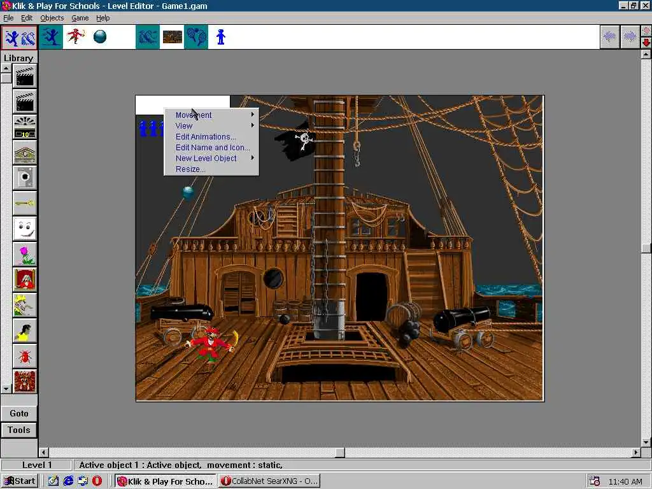Click the 11:40 AM taskbar clock
This screenshot has width=652, height=489.
[x=625, y=481]
